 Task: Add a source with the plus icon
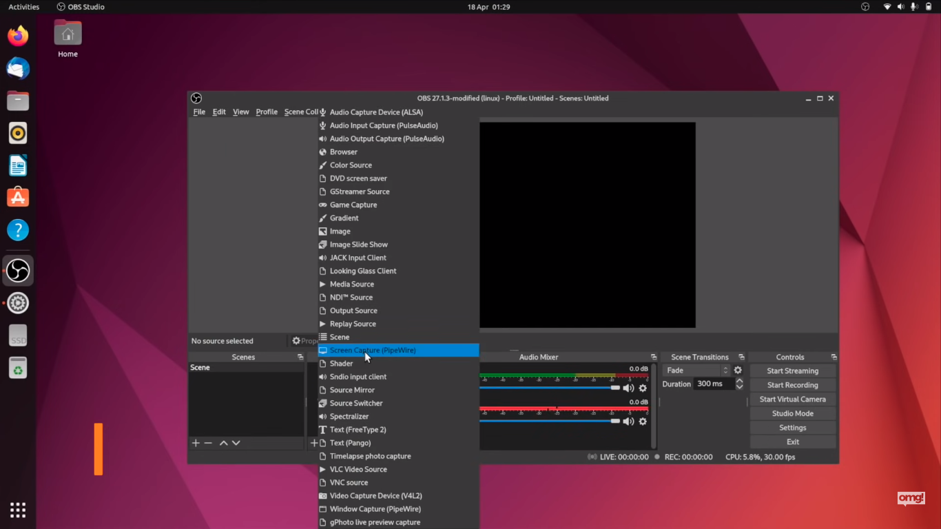pos(314,443)
